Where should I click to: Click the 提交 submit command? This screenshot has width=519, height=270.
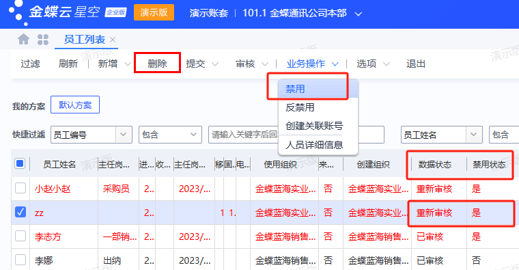pos(195,64)
